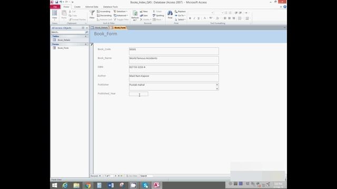Screen dimensions: 337x189
Task: Open the Select dropdown in Find group
Action: [x=180, y=19]
